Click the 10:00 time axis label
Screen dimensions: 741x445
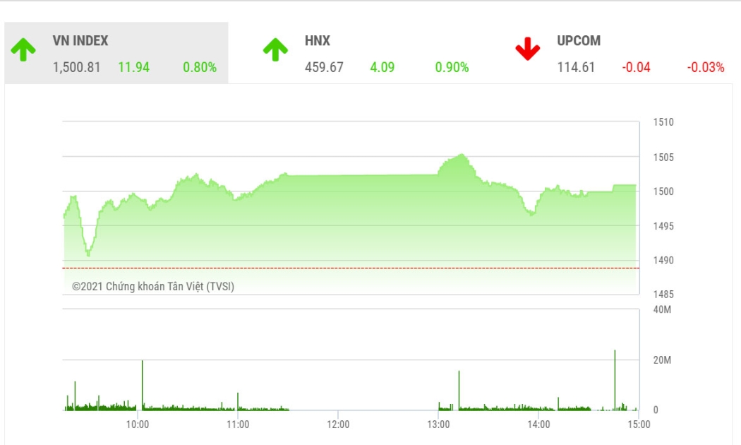coord(138,425)
